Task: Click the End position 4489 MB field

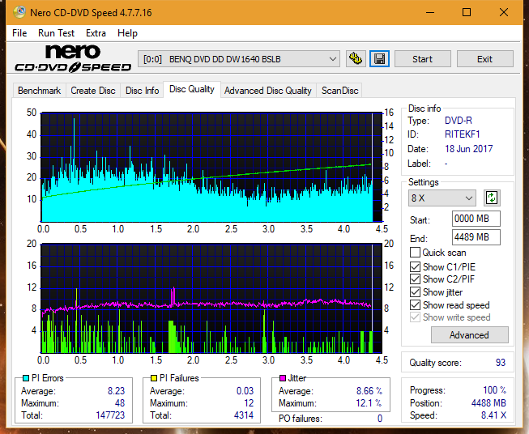Action: point(476,237)
